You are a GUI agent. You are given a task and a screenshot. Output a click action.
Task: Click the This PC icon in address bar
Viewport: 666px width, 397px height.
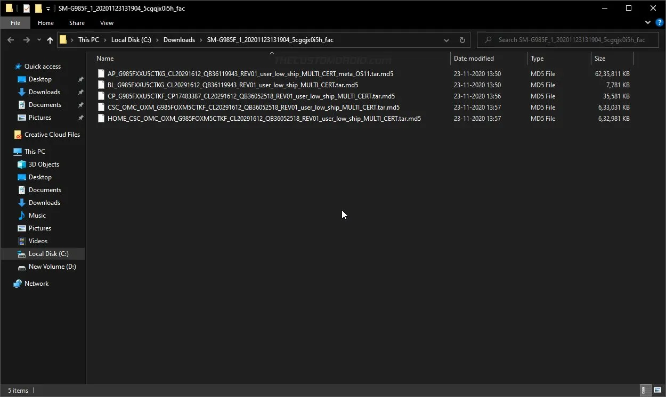click(x=88, y=39)
